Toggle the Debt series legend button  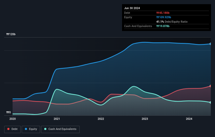point(13,129)
